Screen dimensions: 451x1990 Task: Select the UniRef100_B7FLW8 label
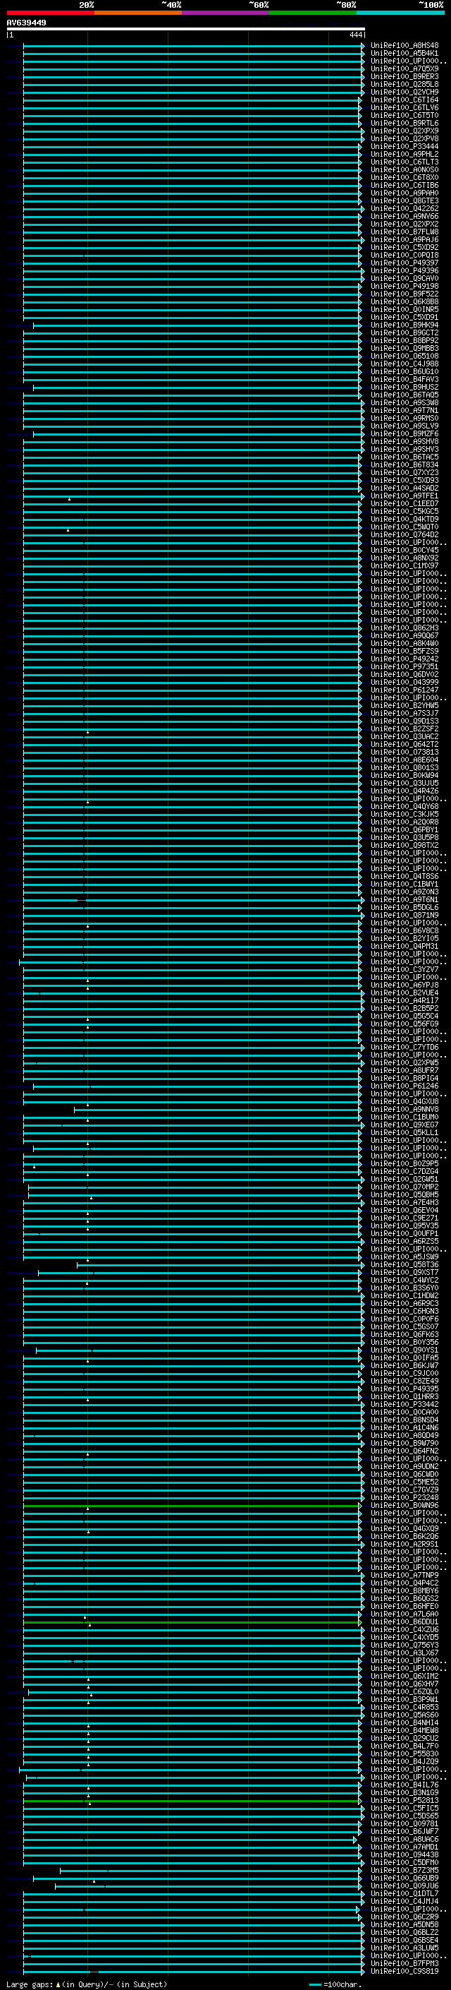tap(404, 232)
